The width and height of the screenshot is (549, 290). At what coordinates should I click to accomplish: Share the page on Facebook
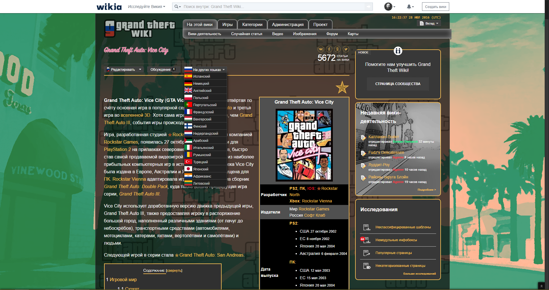point(329,49)
